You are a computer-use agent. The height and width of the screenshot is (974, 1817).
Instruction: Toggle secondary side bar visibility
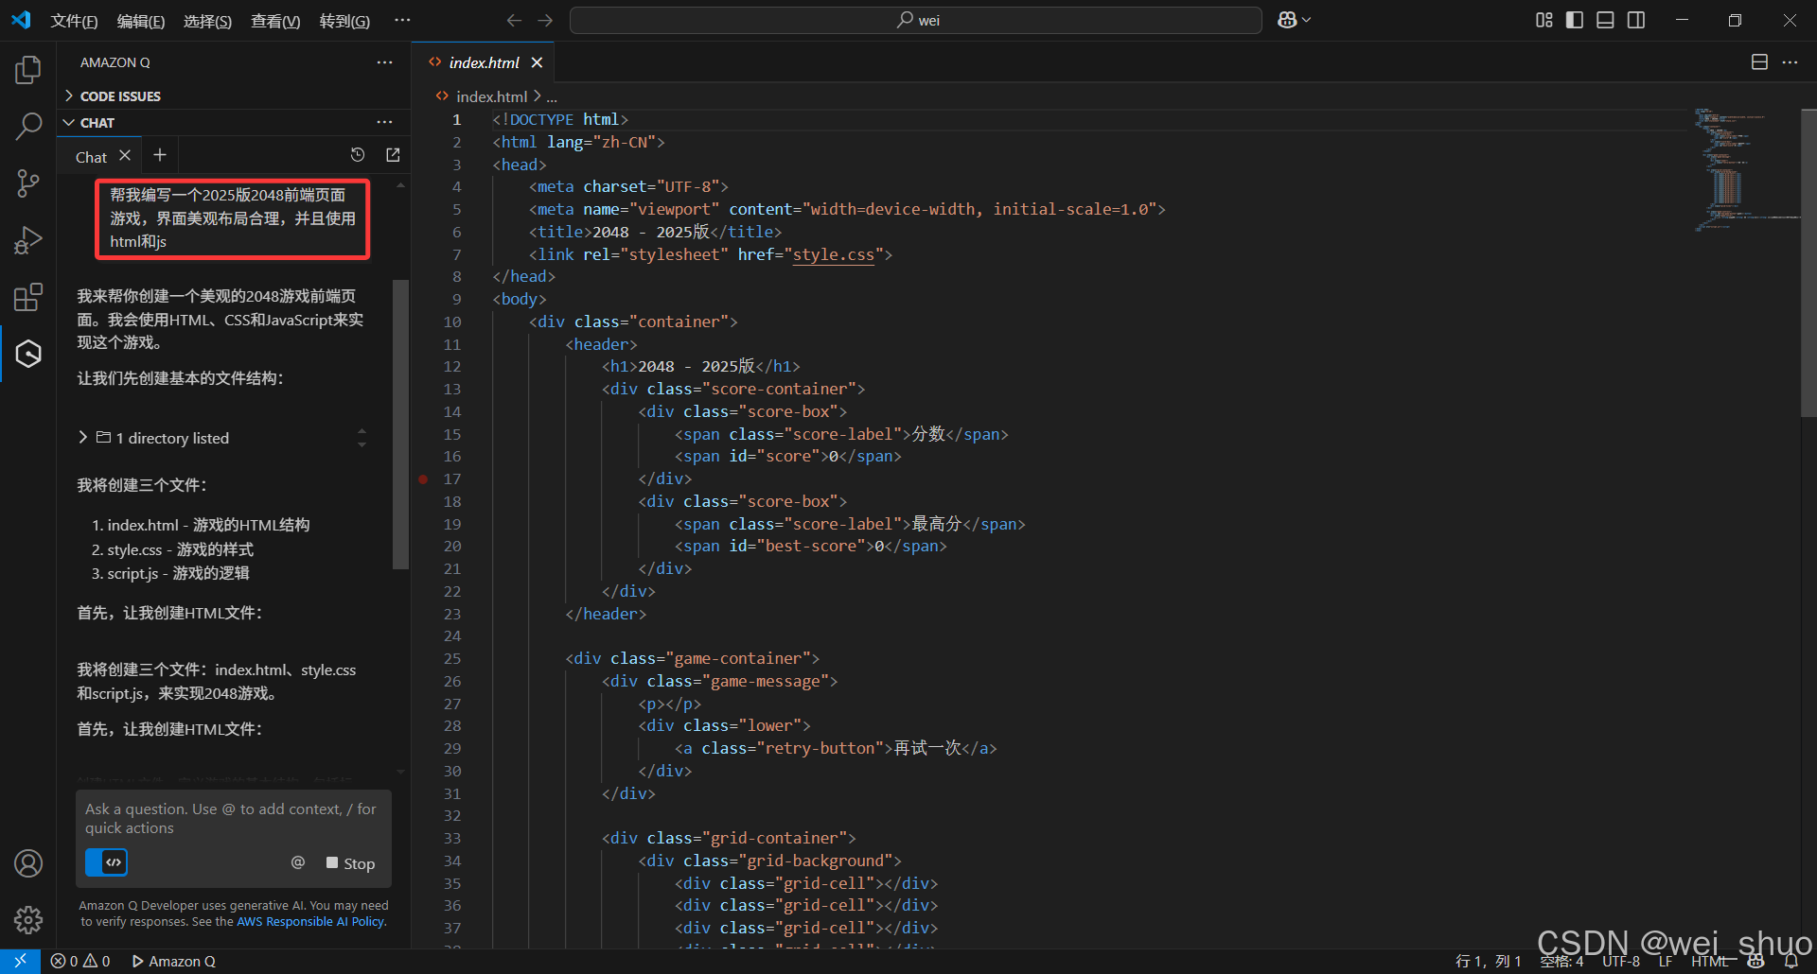(x=1636, y=20)
